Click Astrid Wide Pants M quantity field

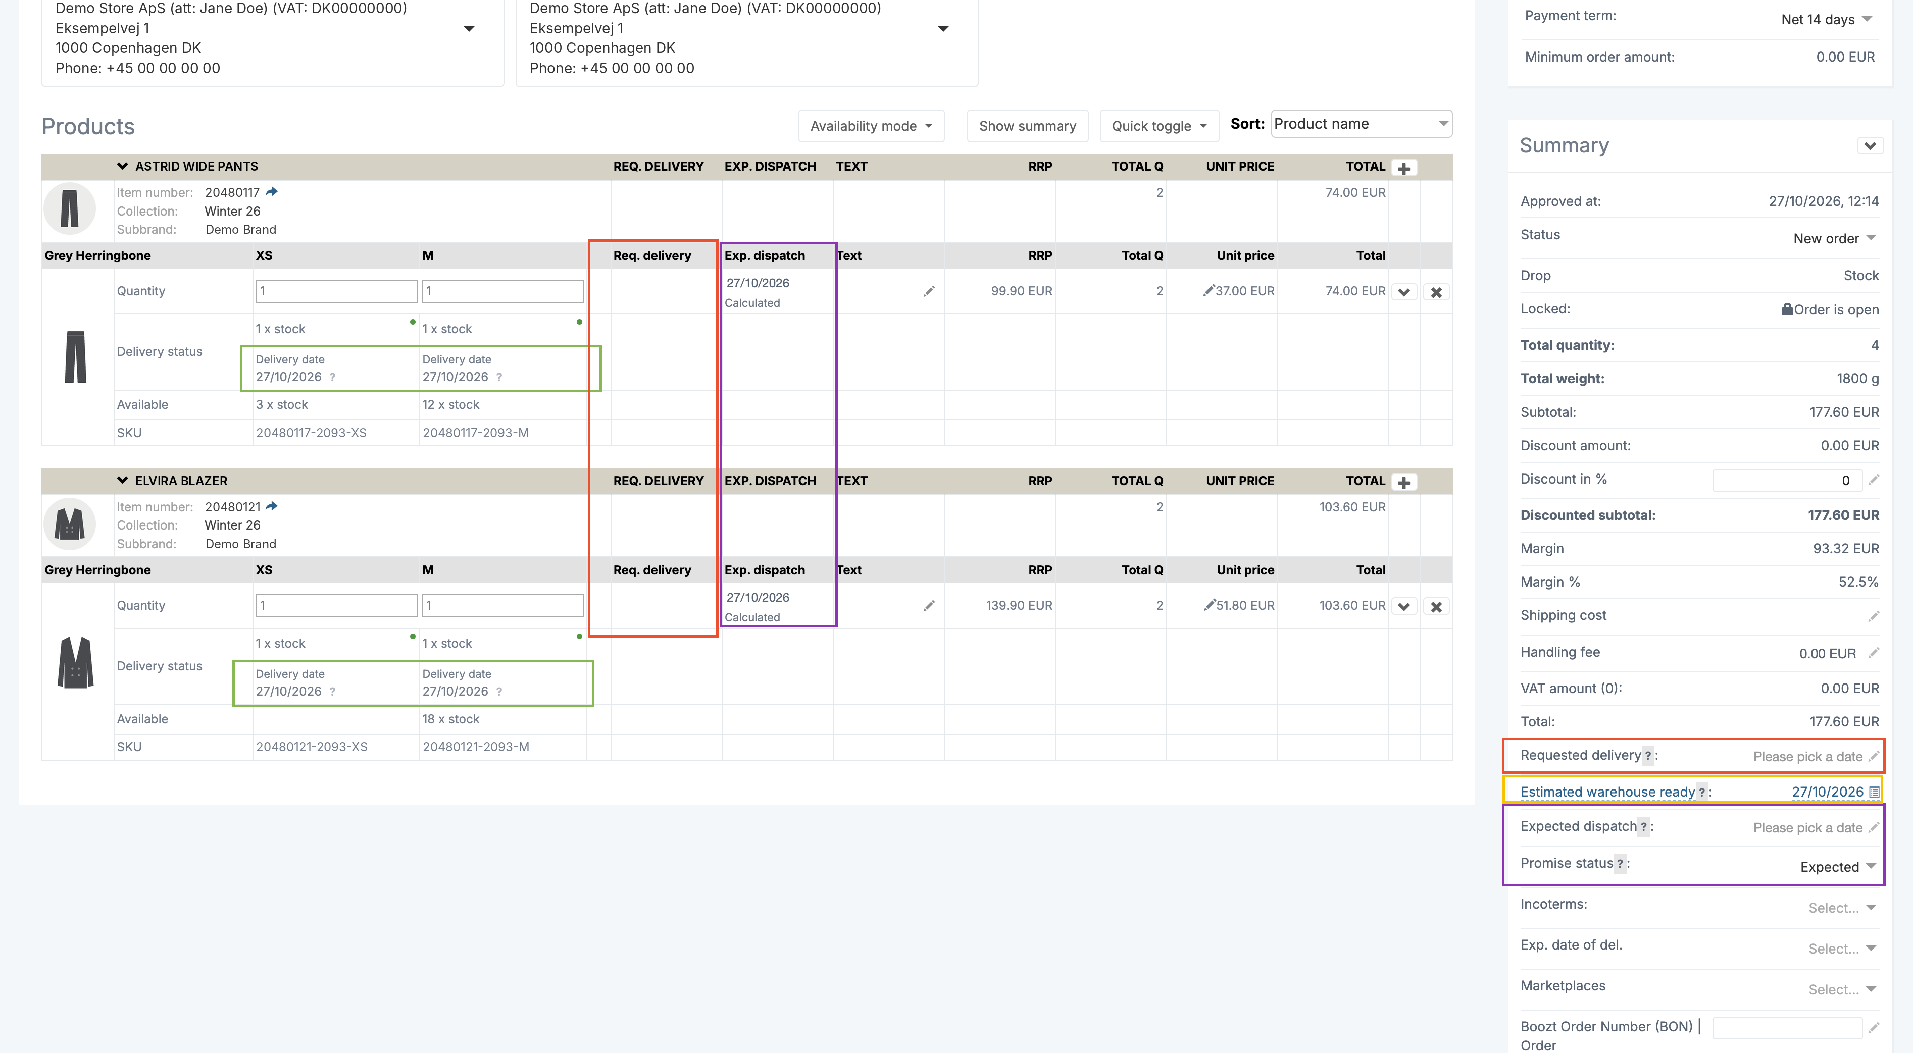(503, 291)
